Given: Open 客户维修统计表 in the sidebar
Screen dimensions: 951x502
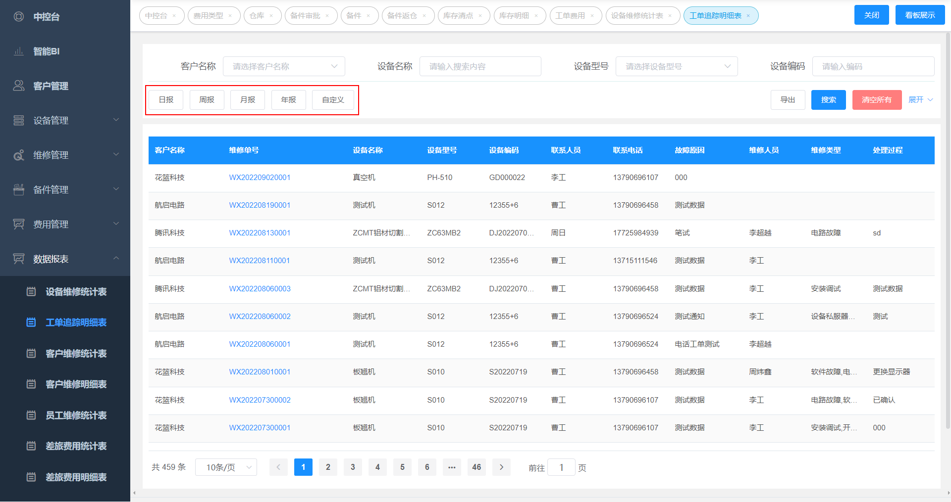Looking at the screenshot, I should click(x=76, y=354).
